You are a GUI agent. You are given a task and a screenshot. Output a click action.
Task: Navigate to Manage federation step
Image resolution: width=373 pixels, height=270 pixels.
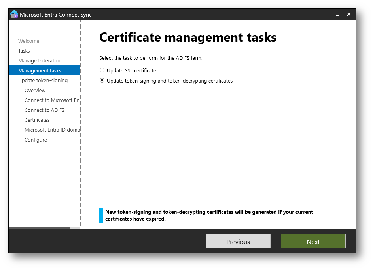40,60
